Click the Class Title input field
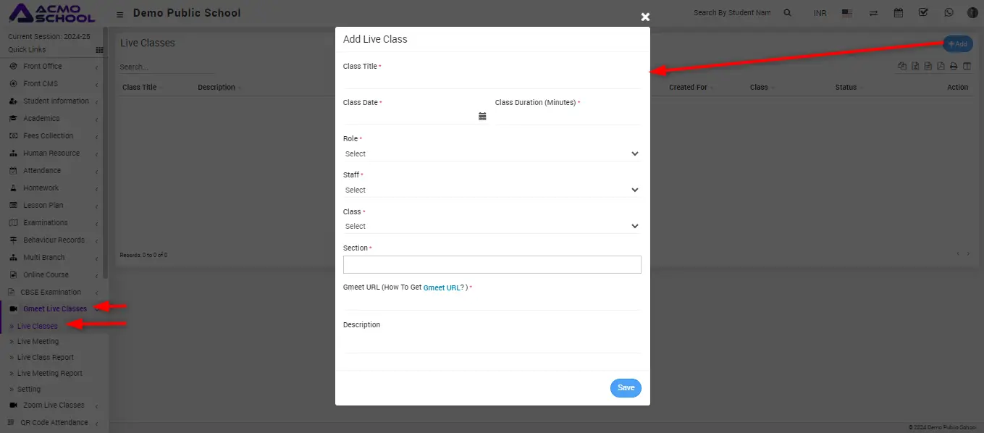 (x=491, y=80)
